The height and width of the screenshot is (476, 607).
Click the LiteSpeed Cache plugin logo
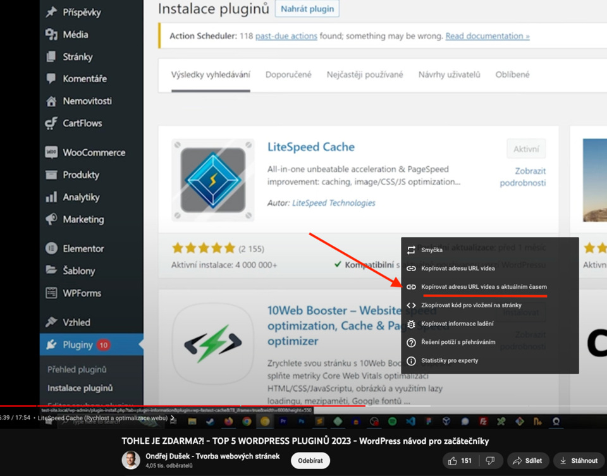pos(213,180)
